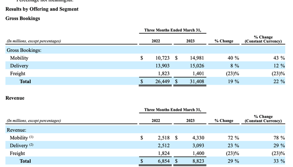
Task: Select Delivery revenue 29 % constant currency
Action: click(x=279, y=145)
